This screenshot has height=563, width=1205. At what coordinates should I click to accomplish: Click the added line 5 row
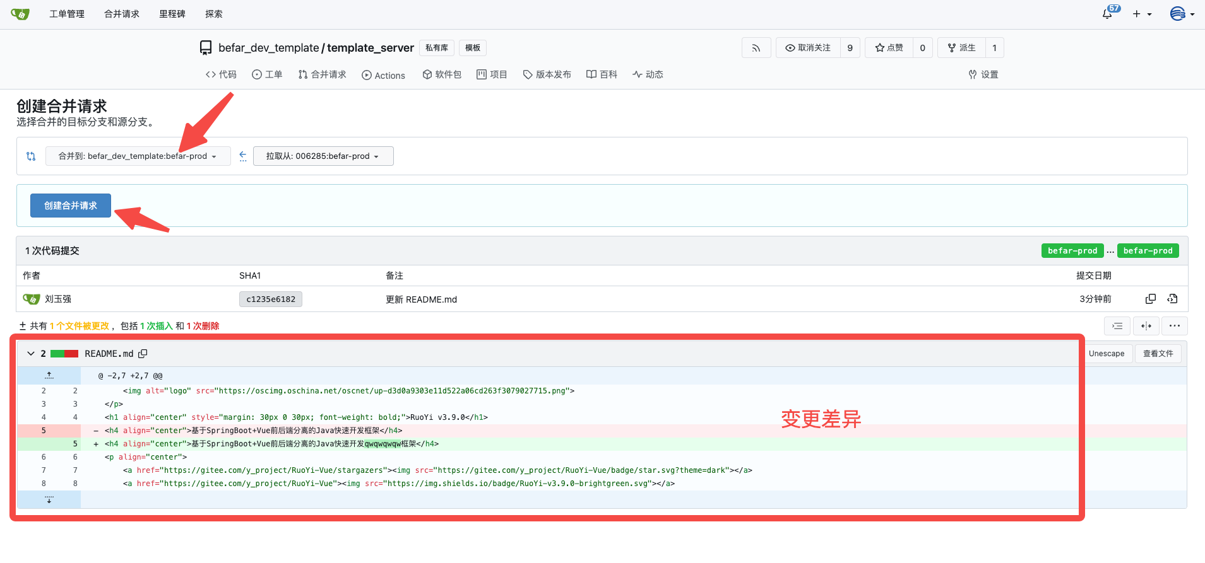(x=602, y=444)
